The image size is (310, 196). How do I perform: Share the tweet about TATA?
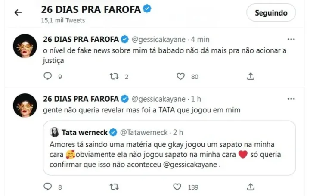click(x=251, y=187)
